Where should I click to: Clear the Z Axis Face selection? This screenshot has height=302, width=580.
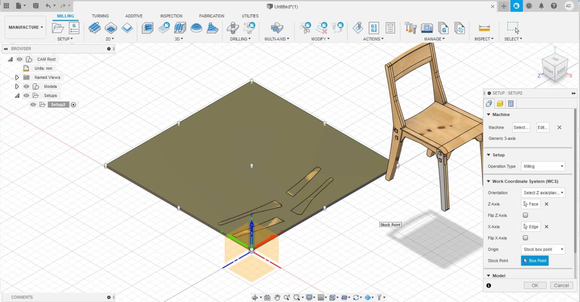[x=546, y=204]
